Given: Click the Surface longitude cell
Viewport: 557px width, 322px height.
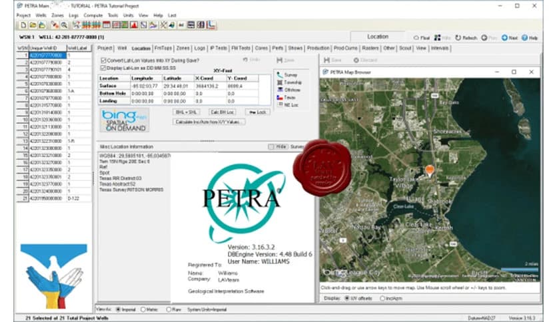Looking at the screenshot, I should tap(146, 86).
